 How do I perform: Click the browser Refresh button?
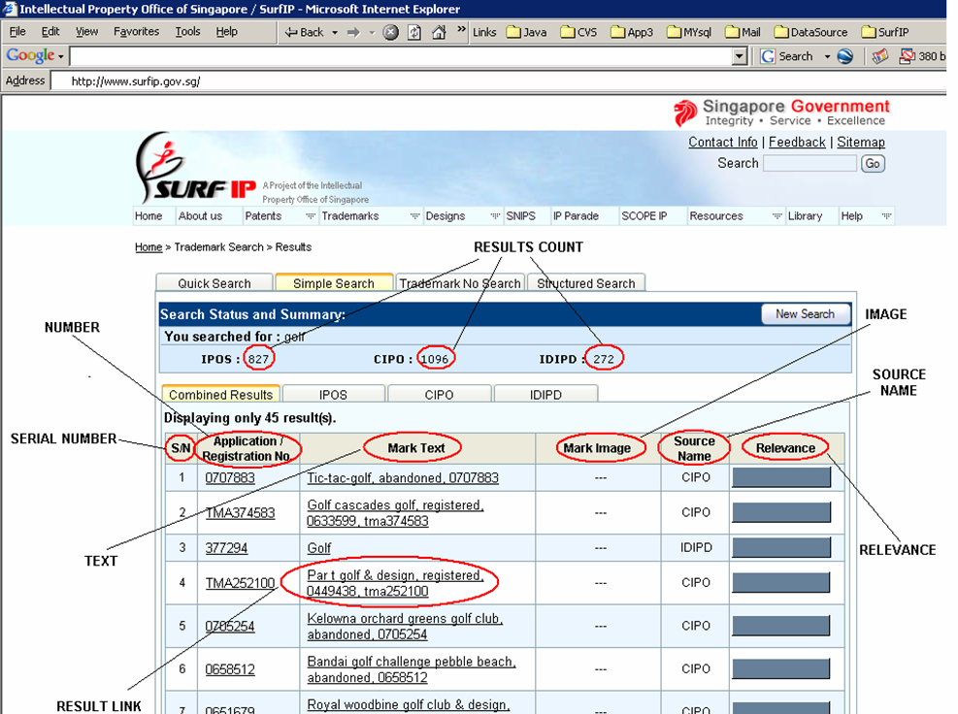(x=414, y=32)
